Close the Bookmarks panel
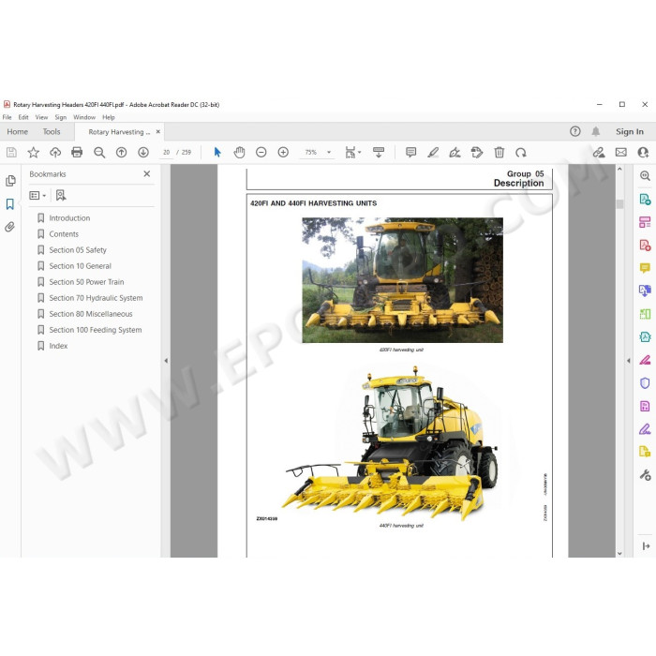Image resolution: width=656 pixels, height=656 pixels. pos(147,173)
